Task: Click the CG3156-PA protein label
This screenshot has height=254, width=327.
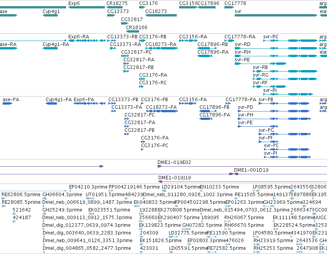Action: [193, 100]
